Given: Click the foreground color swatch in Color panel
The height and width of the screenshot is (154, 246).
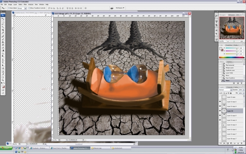Looking at the screenshot, I should 221,48.
